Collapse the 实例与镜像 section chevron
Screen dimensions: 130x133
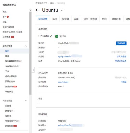(26, 46)
